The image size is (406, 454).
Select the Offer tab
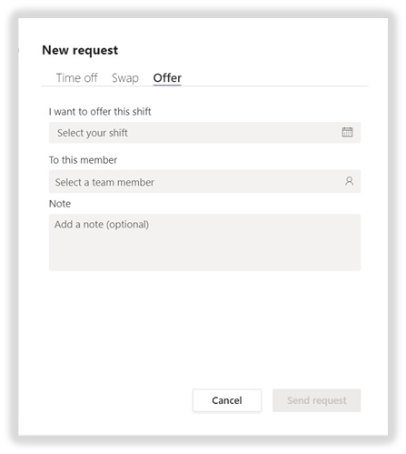pos(167,78)
